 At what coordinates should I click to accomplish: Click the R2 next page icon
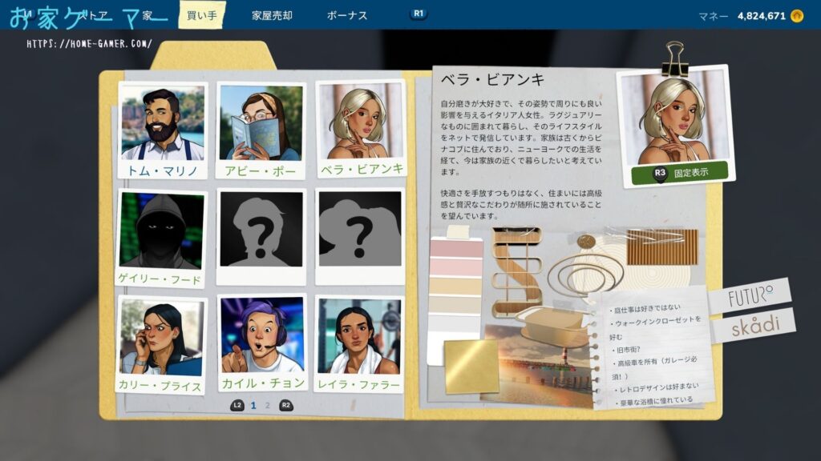pyautogui.click(x=286, y=405)
